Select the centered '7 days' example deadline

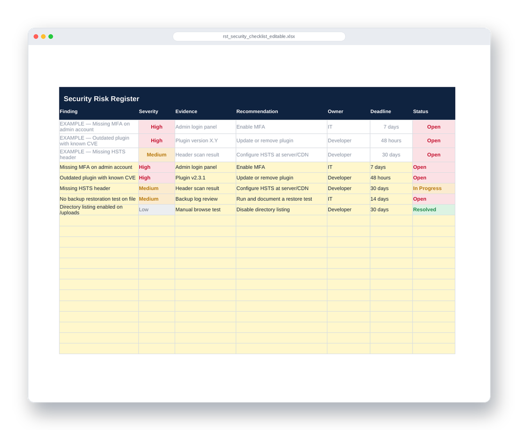point(391,127)
